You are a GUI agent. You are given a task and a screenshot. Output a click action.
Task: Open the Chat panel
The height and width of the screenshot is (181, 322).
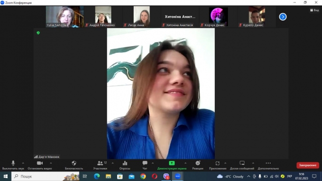145,165
